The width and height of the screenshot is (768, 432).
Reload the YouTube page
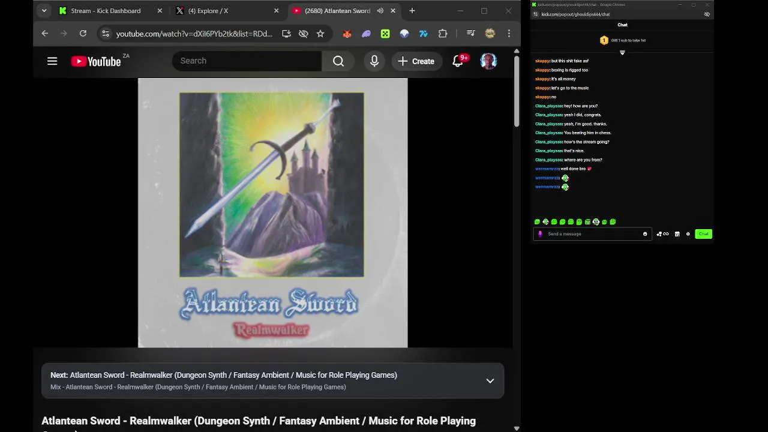(83, 34)
